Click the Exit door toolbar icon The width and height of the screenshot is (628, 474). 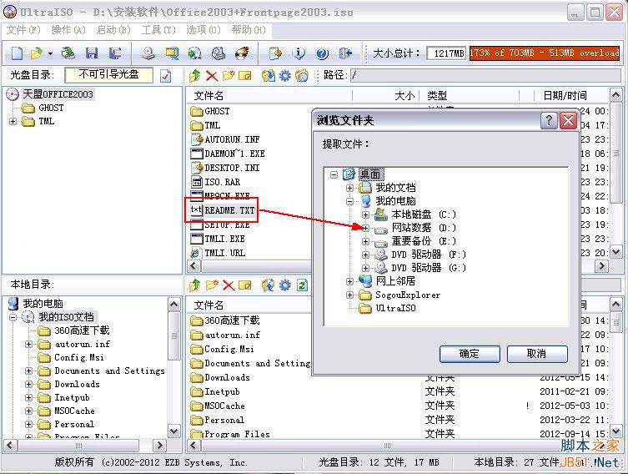click(x=345, y=53)
